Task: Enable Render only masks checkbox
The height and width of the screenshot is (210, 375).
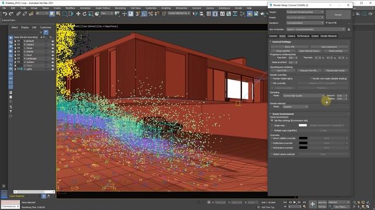Action: pos(311,79)
